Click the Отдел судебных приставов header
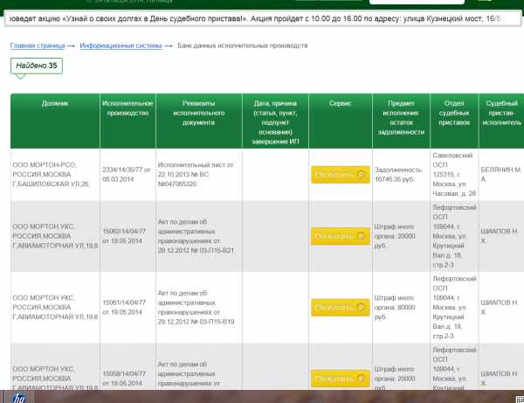524x403 pixels. click(x=454, y=121)
